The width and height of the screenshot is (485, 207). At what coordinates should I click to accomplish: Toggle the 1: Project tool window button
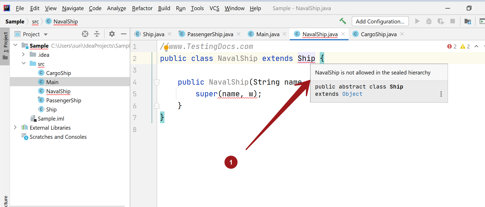tap(5, 46)
